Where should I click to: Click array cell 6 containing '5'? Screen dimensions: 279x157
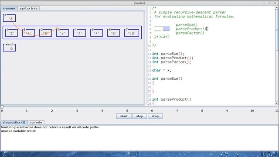113,33
